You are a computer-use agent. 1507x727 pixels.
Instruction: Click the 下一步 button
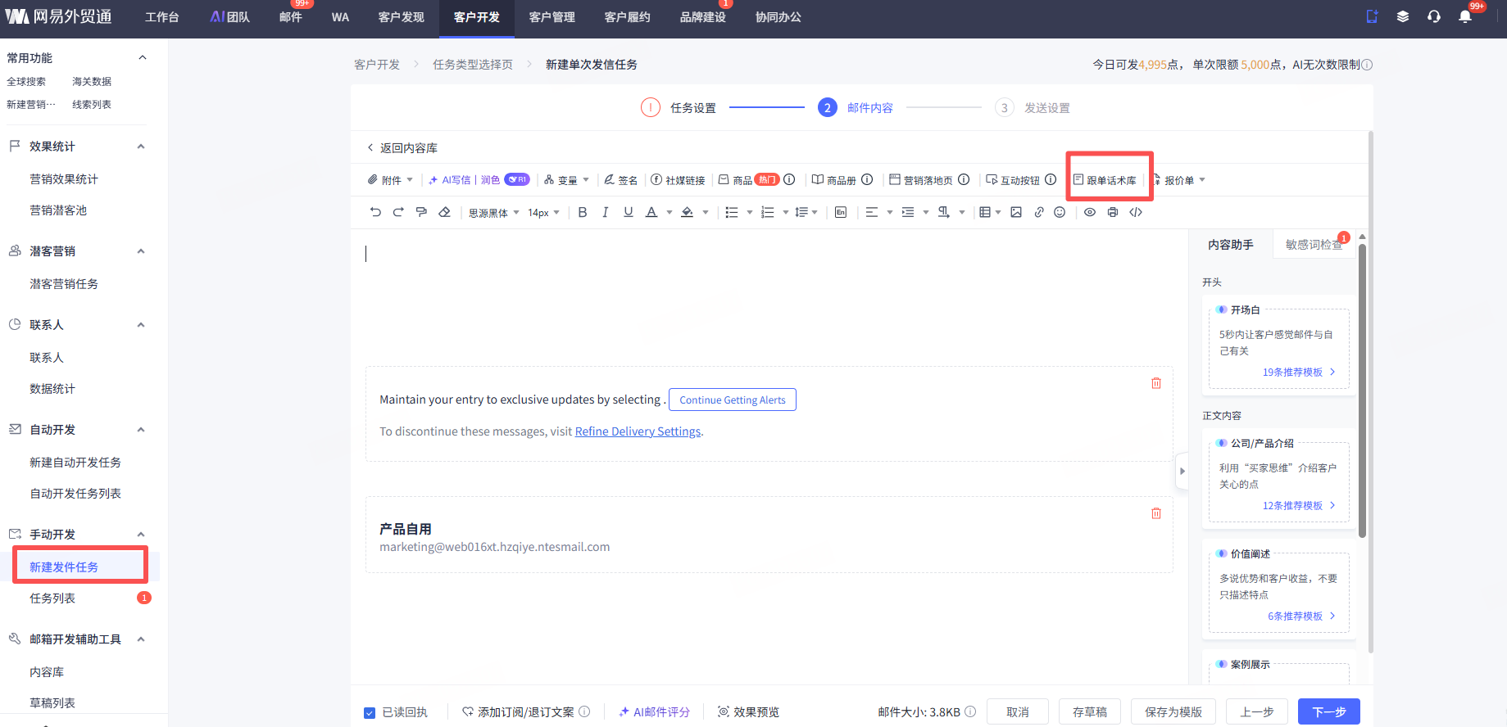point(1328,711)
